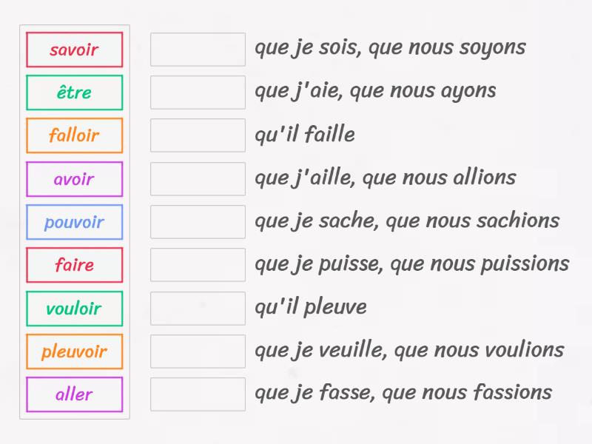This screenshot has width=592, height=444.
Task: Pick the pleuvoir verb card
Action: 74,351
